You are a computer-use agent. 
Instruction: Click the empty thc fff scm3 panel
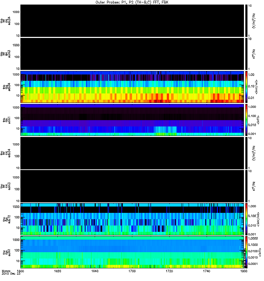click(132, 186)
